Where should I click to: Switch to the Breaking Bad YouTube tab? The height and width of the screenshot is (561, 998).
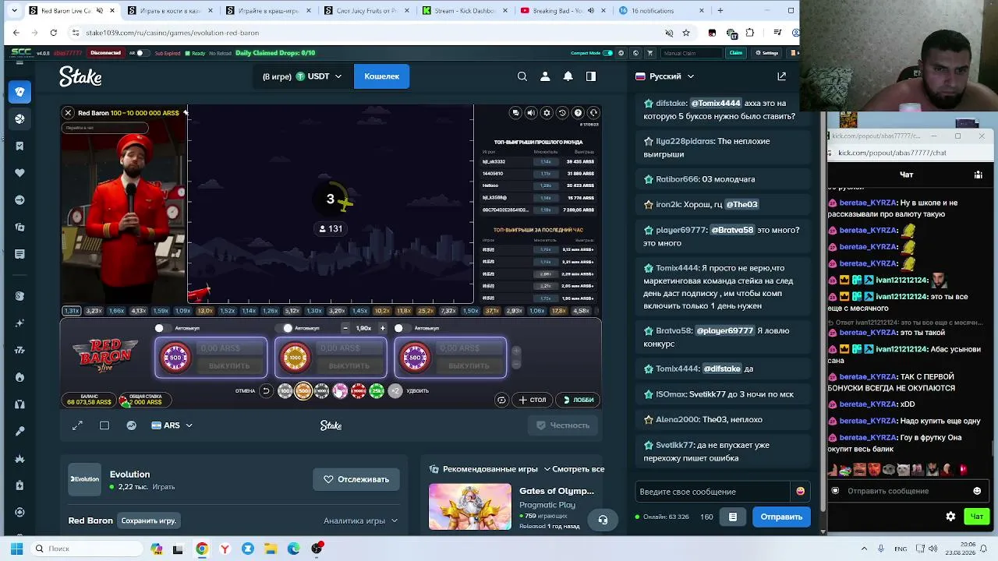(557, 11)
